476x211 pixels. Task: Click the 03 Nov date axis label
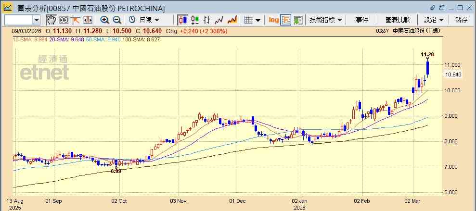(179, 201)
